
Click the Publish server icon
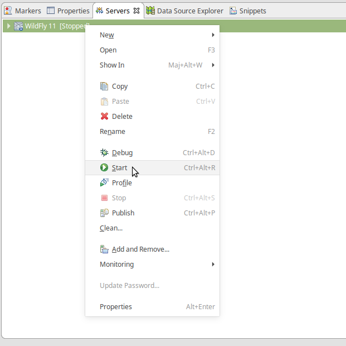[104, 213]
